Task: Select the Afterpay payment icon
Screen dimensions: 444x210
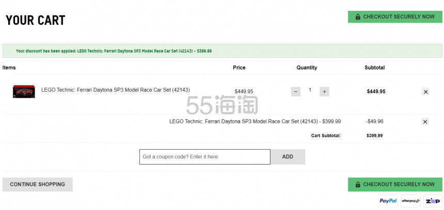Action: 410,201
